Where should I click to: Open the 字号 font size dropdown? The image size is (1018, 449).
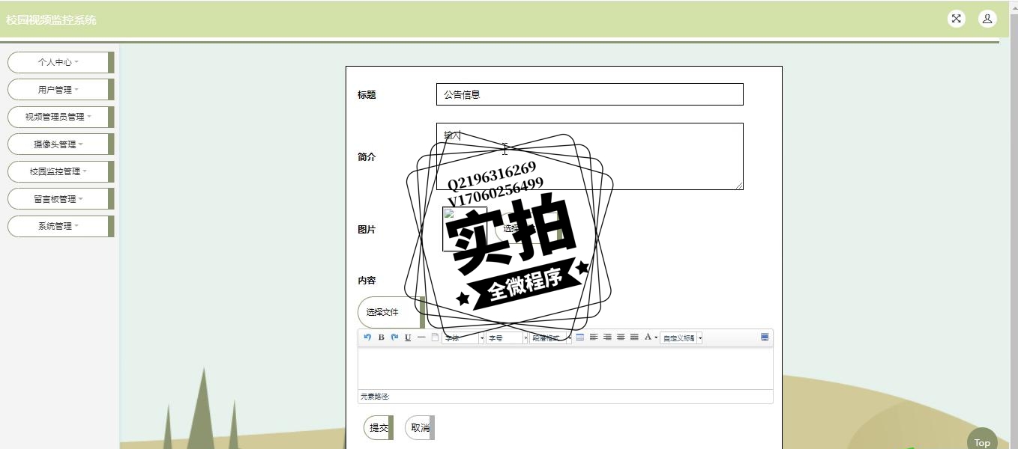tap(507, 338)
